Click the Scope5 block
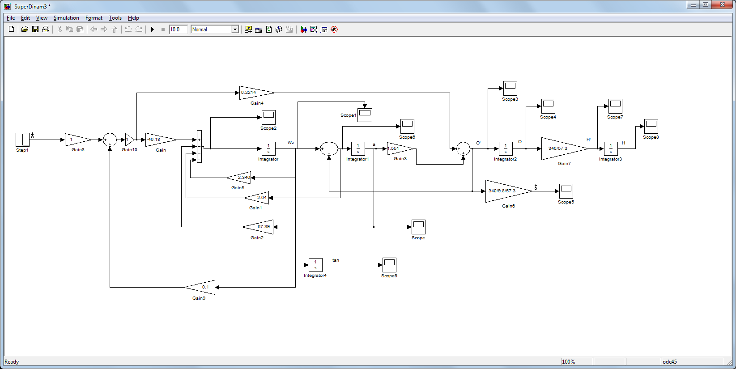 pyautogui.click(x=566, y=191)
